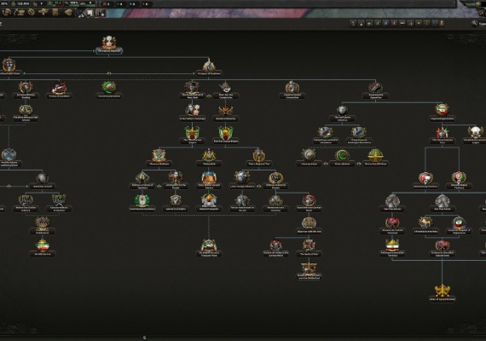This screenshot has width=486, height=341.
Task: Open the hammer-and-wrench button in top toolbar
Action: 19,13
